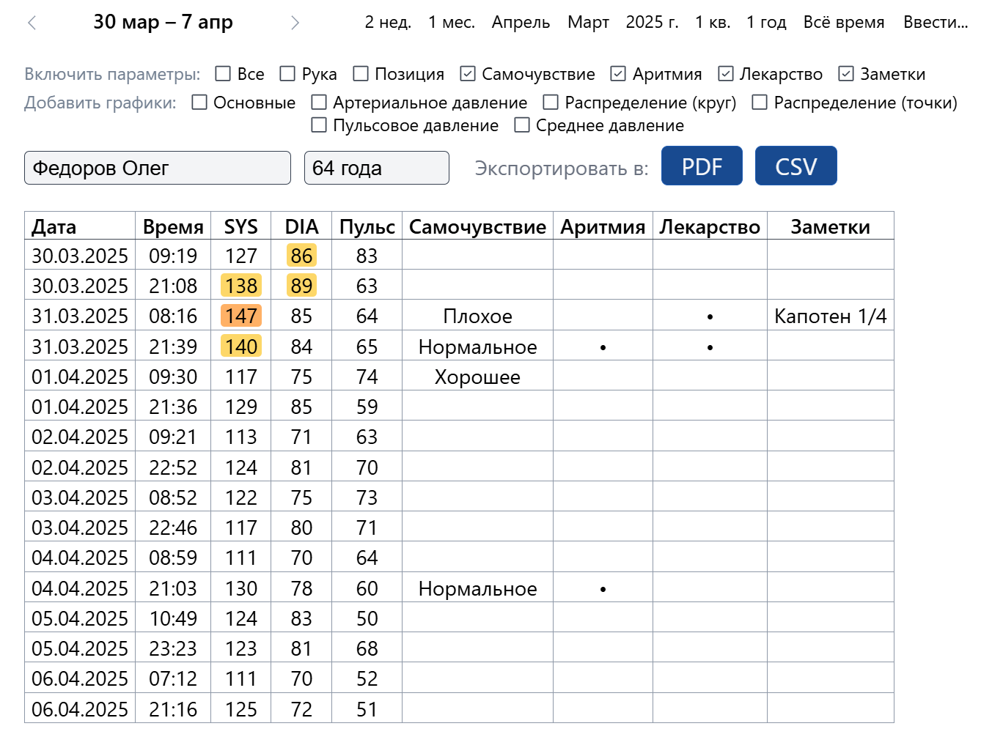The image size is (992, 748).
Task: Switch to the "Март" period view
Action: 587,22
